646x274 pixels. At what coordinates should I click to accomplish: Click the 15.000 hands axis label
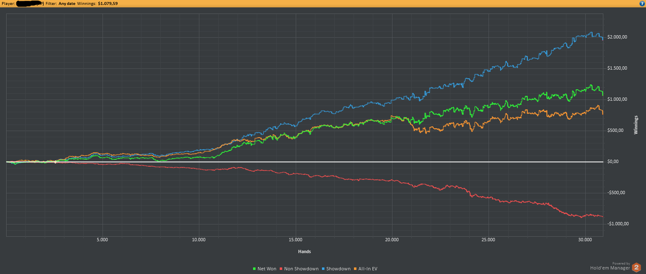295,240
